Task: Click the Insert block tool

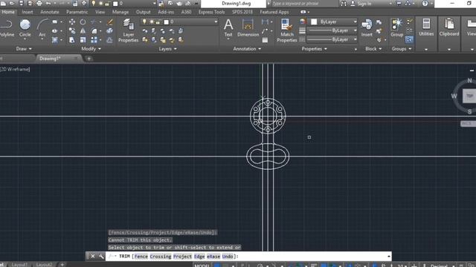Action: click(367, 28)
